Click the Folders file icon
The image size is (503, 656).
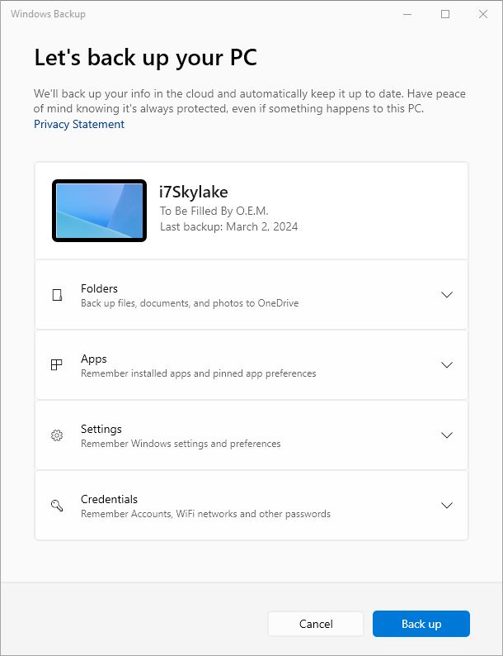[57, 295]
